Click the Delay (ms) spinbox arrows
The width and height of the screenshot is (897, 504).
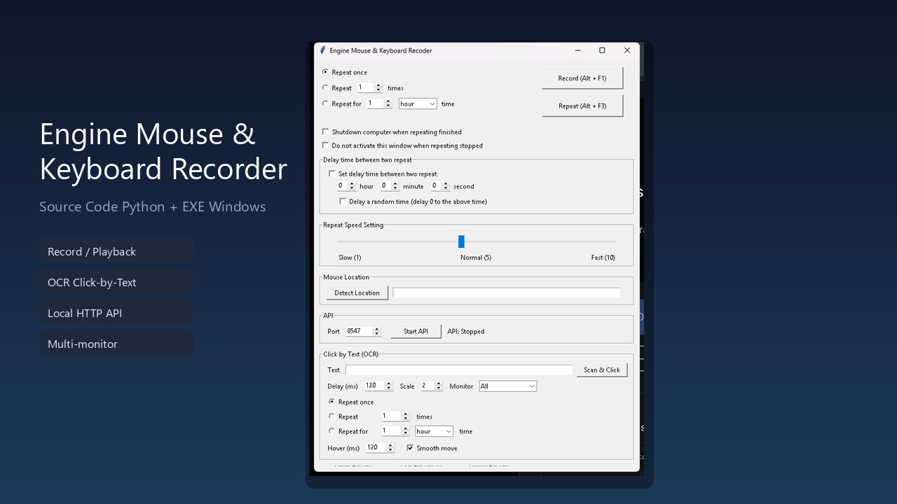388,386
